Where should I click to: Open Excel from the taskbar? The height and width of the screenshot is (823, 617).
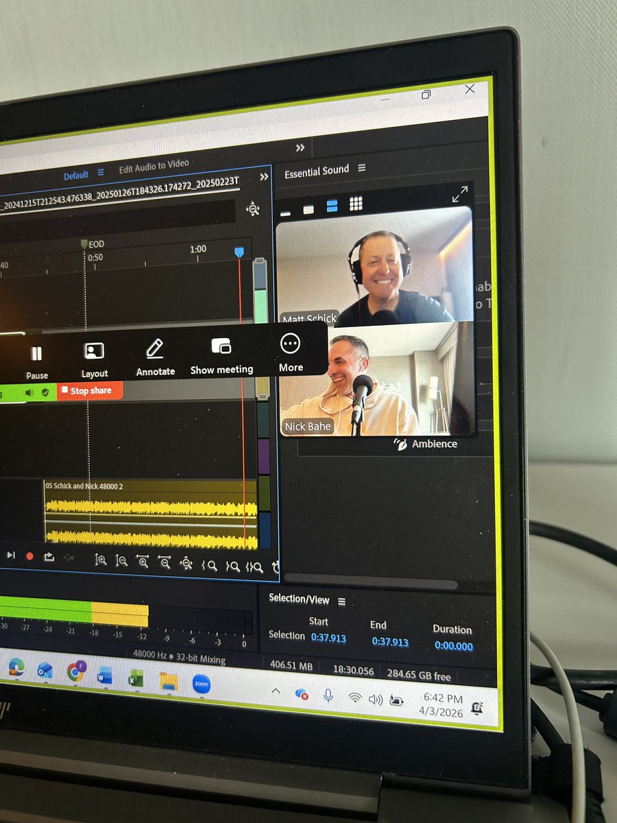point(136,678)
